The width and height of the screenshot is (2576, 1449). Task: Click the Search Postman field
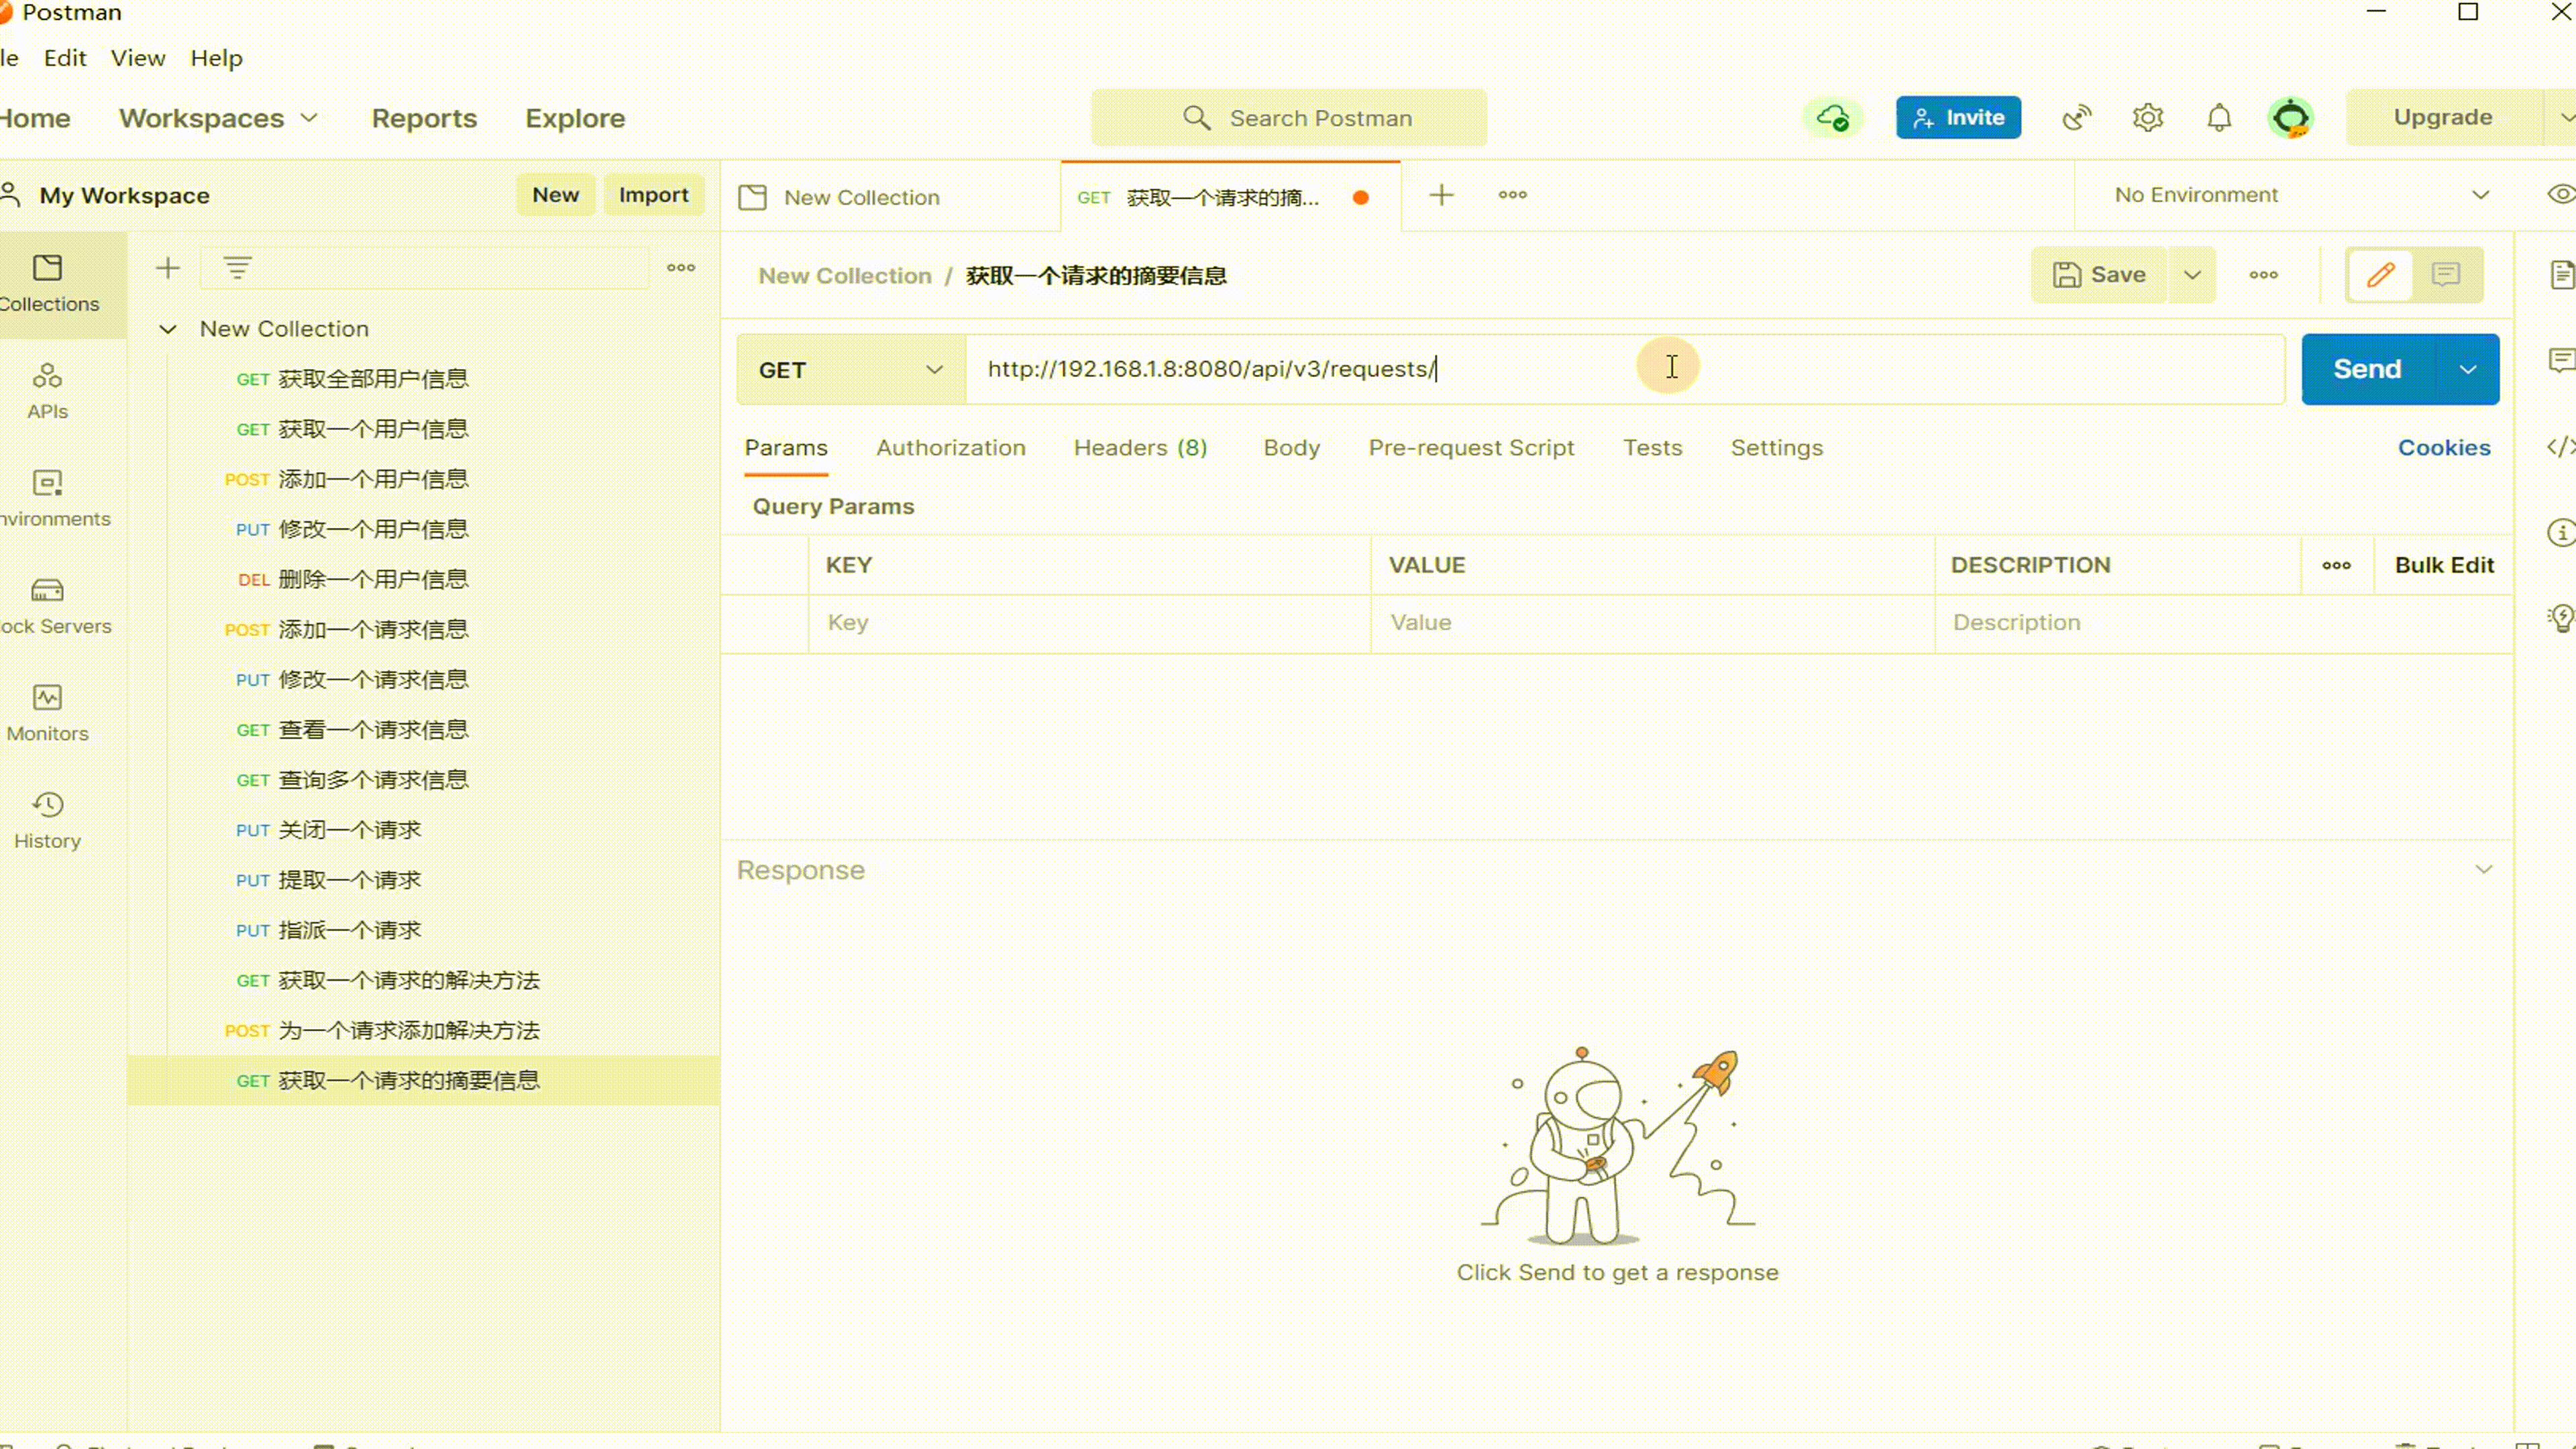pyautogui.click(x=1289, y=118)
